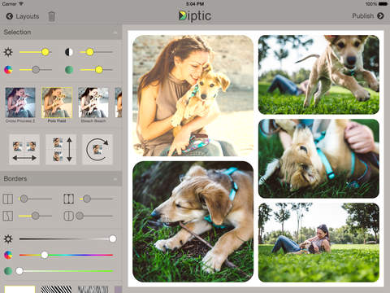Tap the Selection section title

pos(17,32)
